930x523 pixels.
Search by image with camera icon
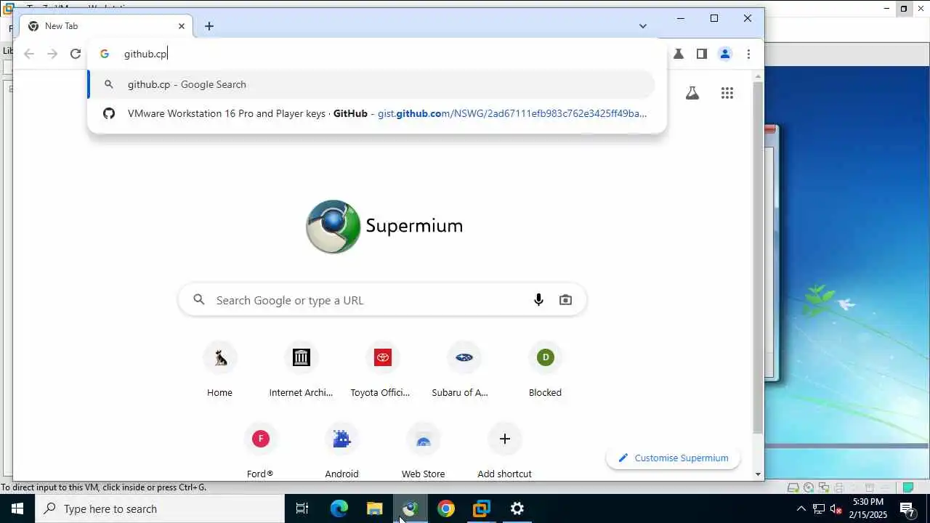[565, 300]
